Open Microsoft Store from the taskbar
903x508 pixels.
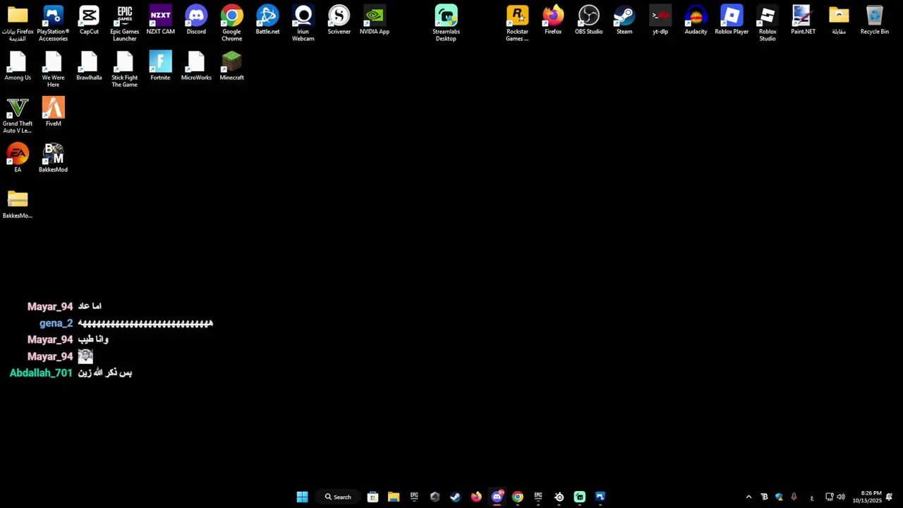click(x=372, y=497)
